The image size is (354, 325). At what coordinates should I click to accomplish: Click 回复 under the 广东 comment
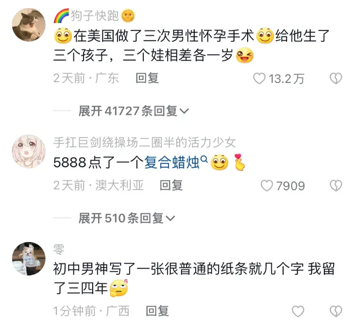point(147,78)
